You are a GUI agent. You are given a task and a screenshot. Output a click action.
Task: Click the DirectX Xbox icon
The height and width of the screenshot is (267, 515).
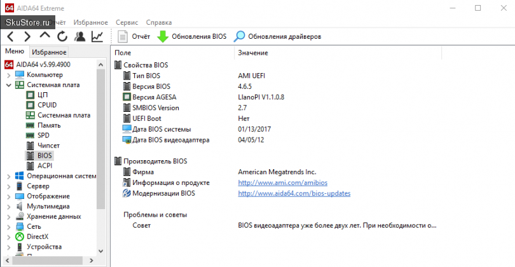(20, 236)
